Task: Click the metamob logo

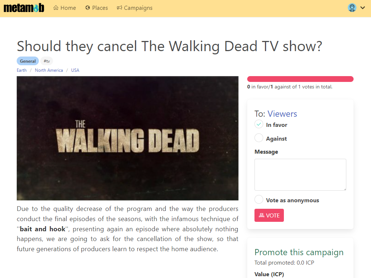Action: click(24, 8)
